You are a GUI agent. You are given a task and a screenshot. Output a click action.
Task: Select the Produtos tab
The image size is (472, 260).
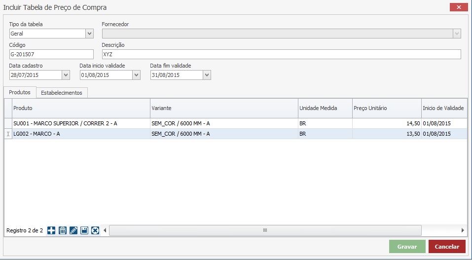[20, 92]
